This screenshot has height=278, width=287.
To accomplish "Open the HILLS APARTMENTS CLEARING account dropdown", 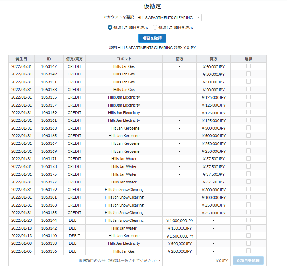I will pos(169,17).
